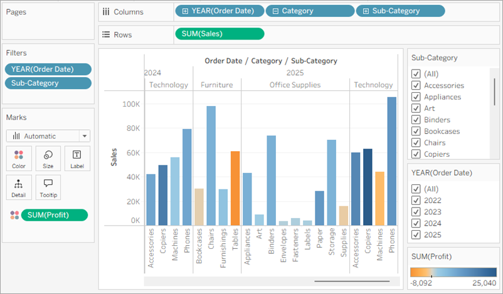Uncheck the Accessories sub-category checkbox
Image resolution: width=503 pixels, height=294 pixels.
click(416, 85)
